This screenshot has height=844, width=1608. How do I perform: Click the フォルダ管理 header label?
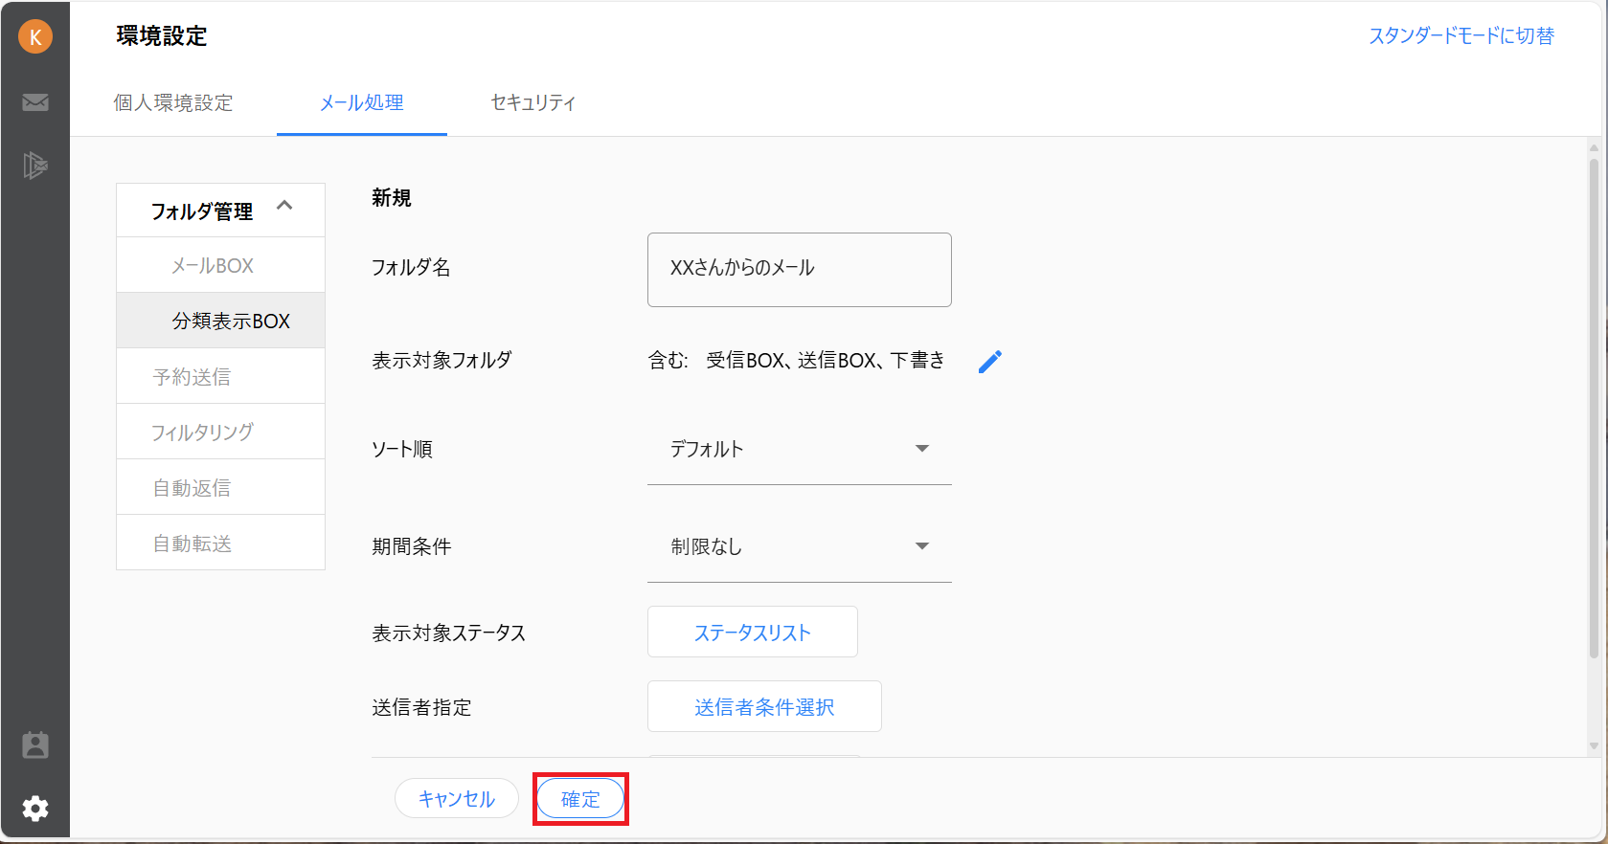[x=202, y=211]
